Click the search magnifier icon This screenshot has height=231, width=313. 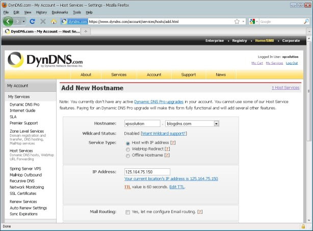point(306,21)
